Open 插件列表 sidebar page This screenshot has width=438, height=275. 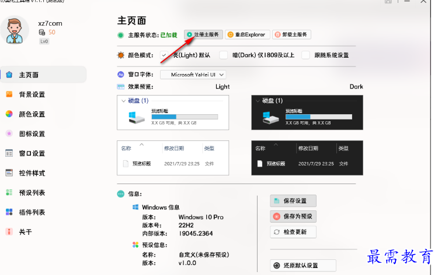pos(32,212)
